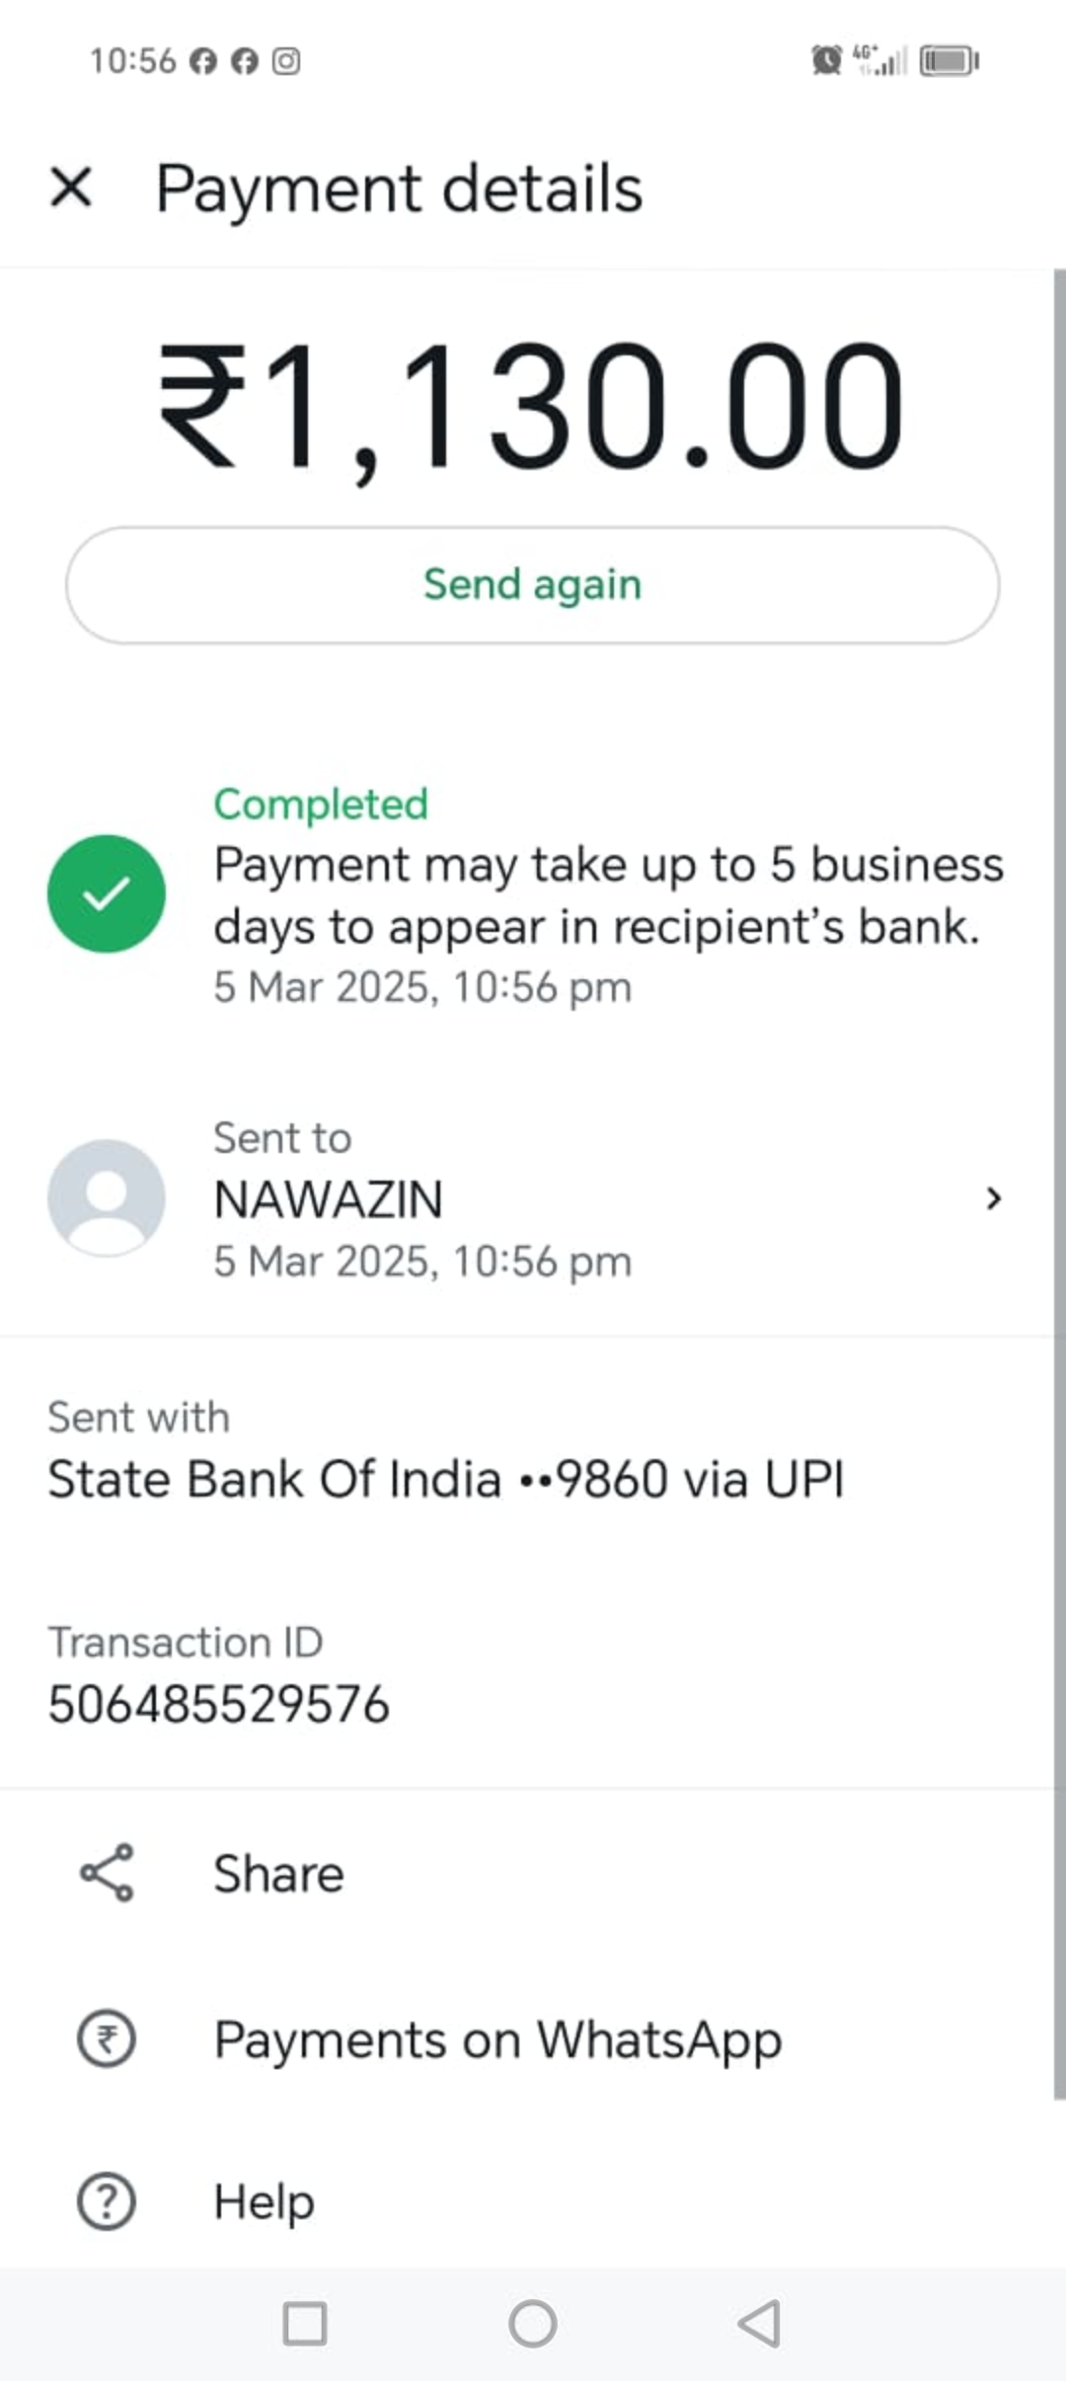This screenshot has height=2381, width=1066.
Task: Tap the Help question mark icon
Action: tap(107, 2201)
